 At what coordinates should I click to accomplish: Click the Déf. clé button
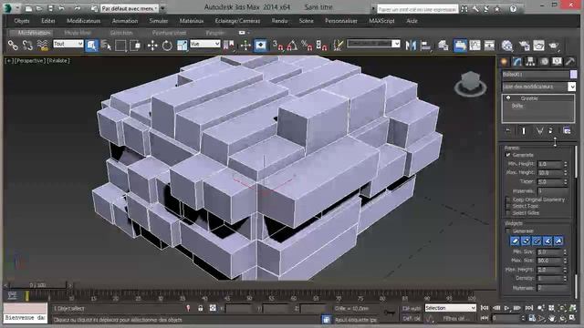pyautogui.click(x=412, y=318)
